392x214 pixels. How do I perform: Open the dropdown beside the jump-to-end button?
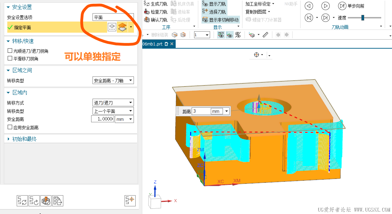[334, 18]
